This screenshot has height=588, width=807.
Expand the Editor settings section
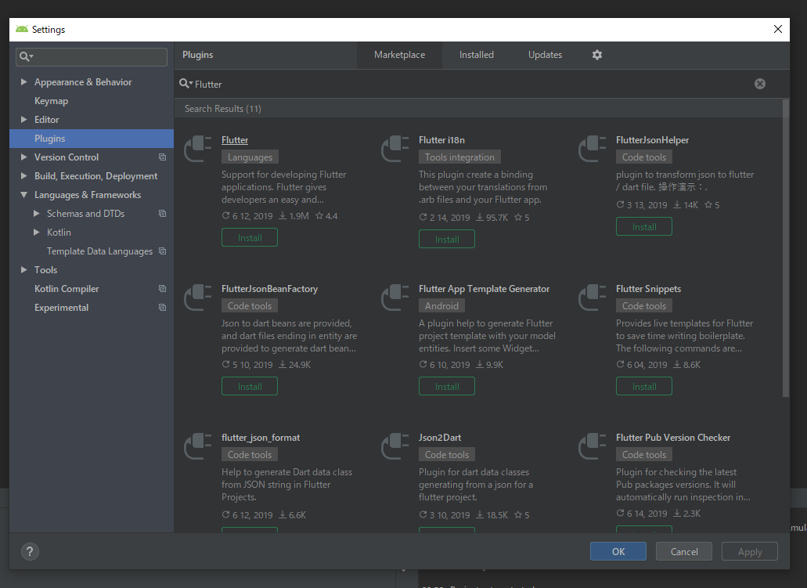23,120
